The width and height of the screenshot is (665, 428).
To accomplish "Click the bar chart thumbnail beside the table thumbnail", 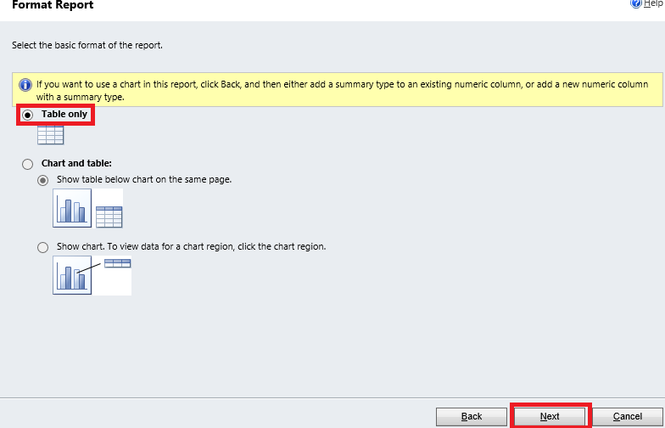I will 72,208.
